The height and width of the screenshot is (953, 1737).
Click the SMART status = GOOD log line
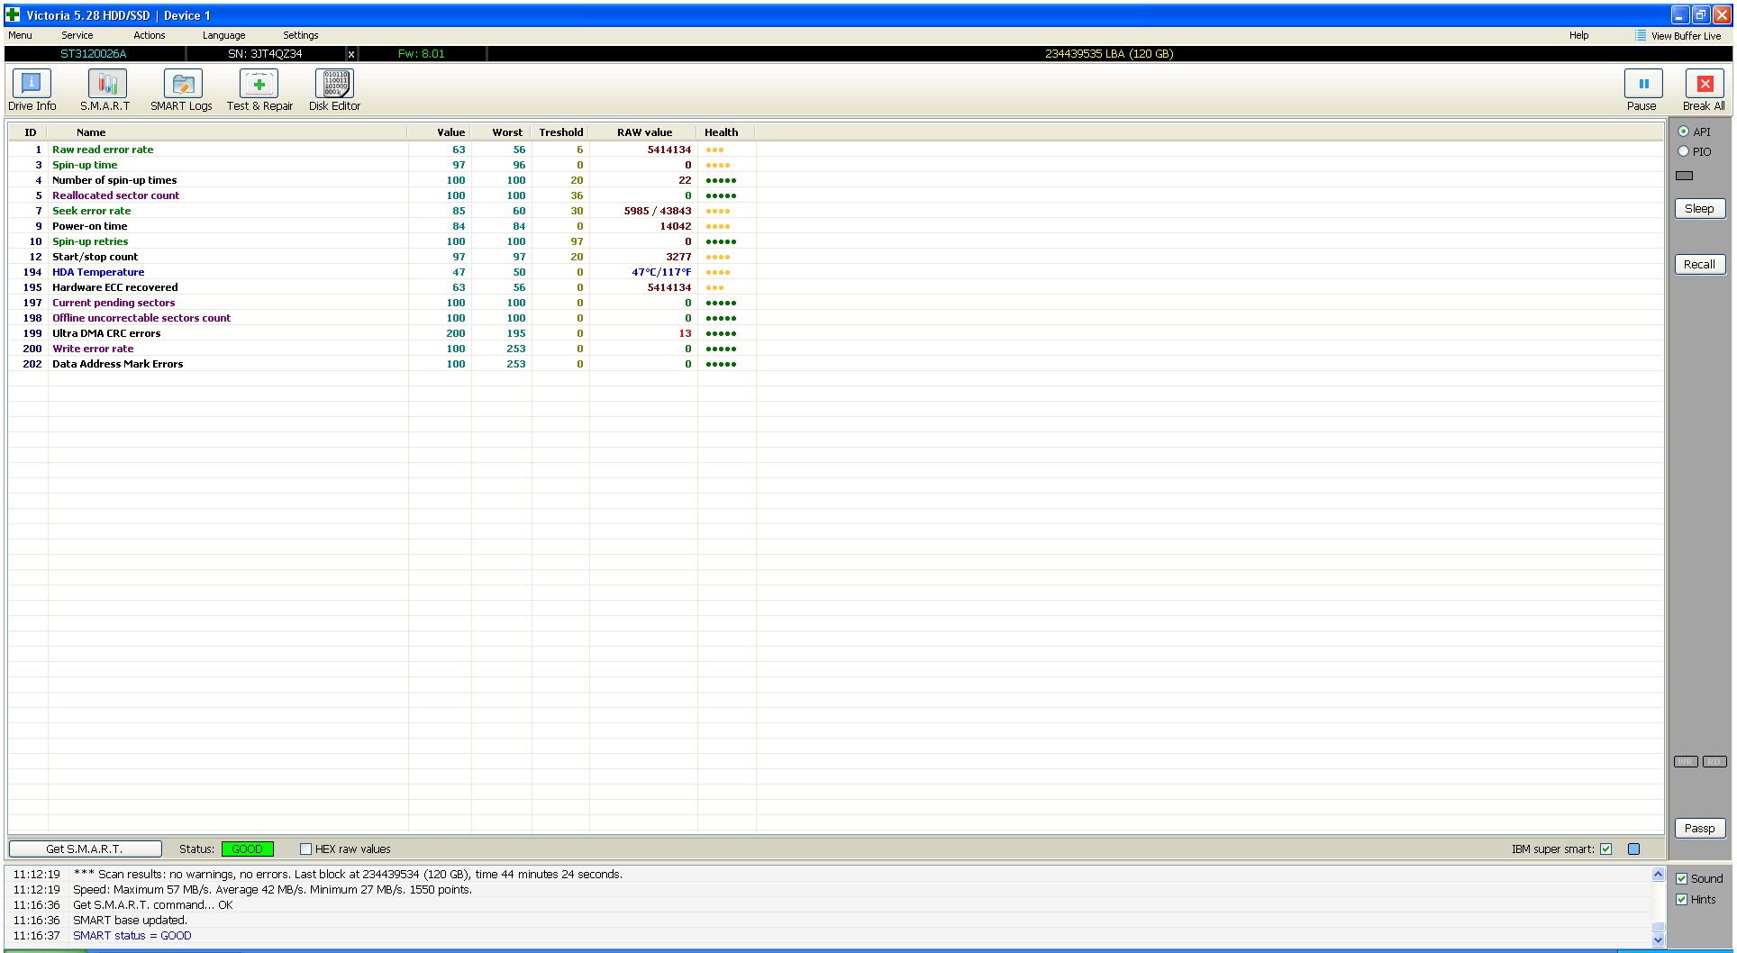point(132,936)
